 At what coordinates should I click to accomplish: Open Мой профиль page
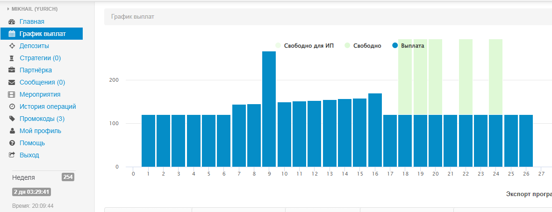40,131
